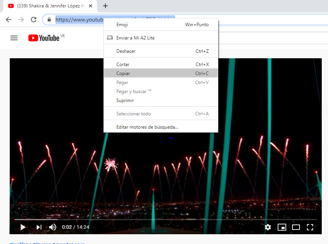Click the video progress bar to seek

click(156, 219)
